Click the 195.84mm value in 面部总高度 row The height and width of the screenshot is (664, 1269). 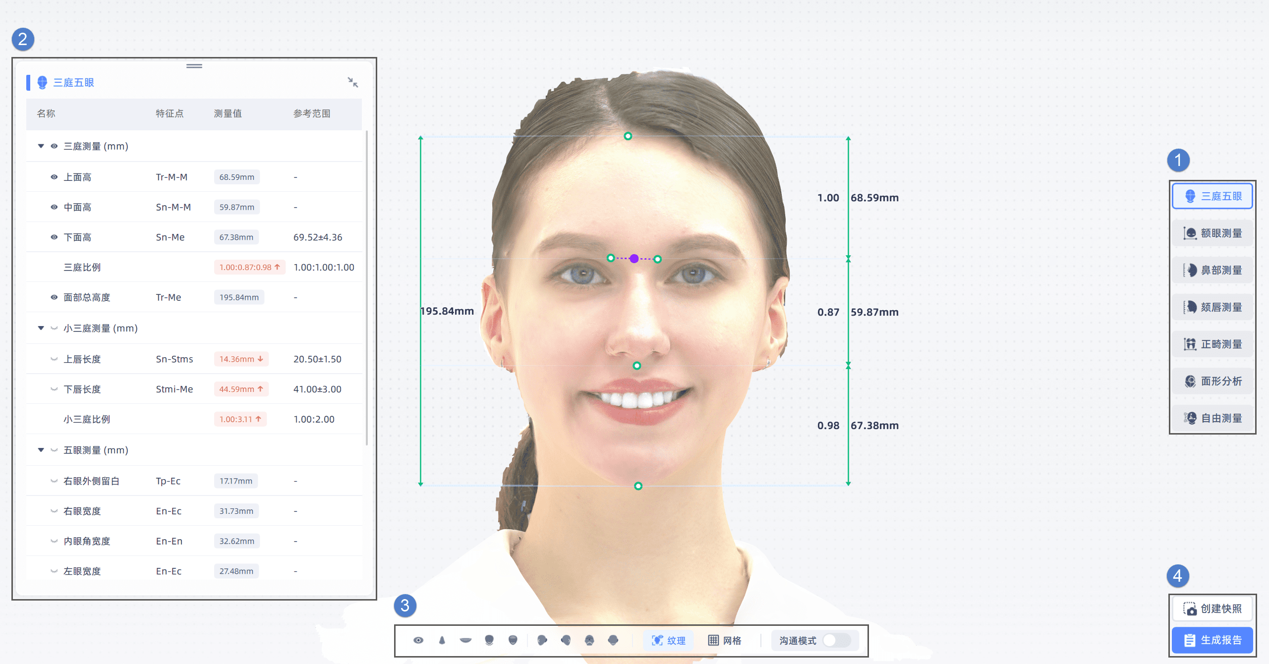239,297
